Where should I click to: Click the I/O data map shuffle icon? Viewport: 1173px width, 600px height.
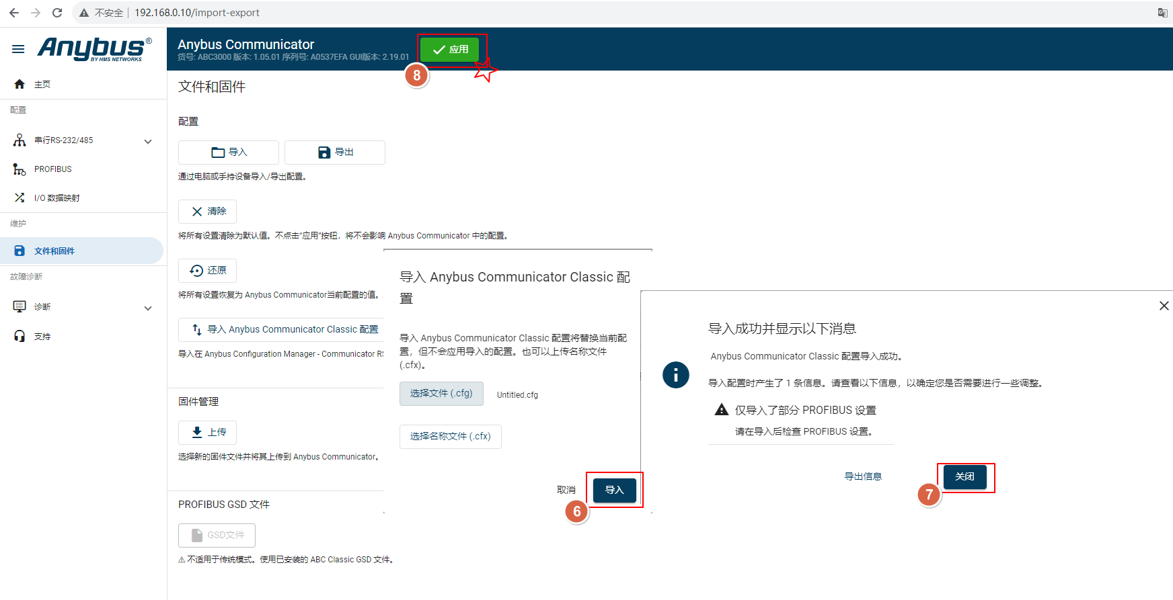coord(20,198)
